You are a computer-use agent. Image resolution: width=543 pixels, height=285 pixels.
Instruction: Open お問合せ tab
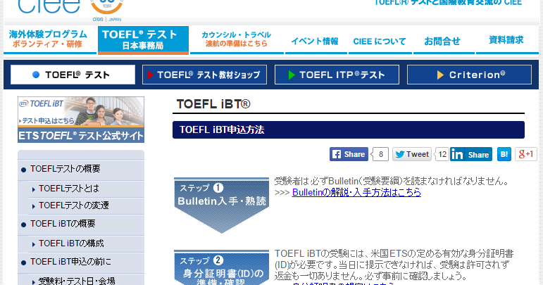click(443, 41)
